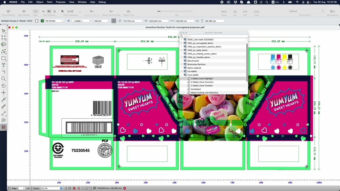Toggle the highlighted middle view option
The image size is (340, 191).
tap(49, 11)
